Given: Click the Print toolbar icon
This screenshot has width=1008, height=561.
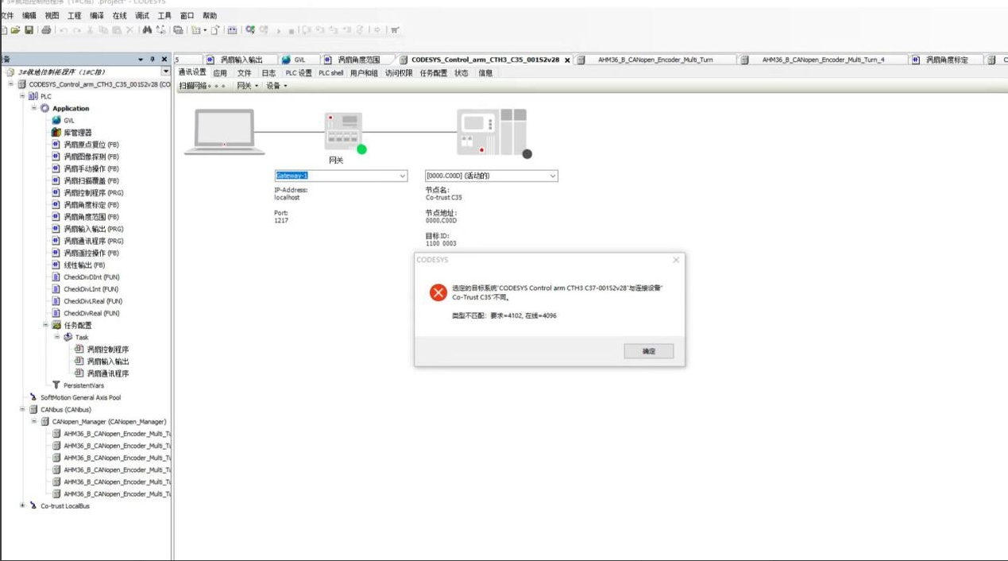Looking at the screenshot, I should (46, 30).
